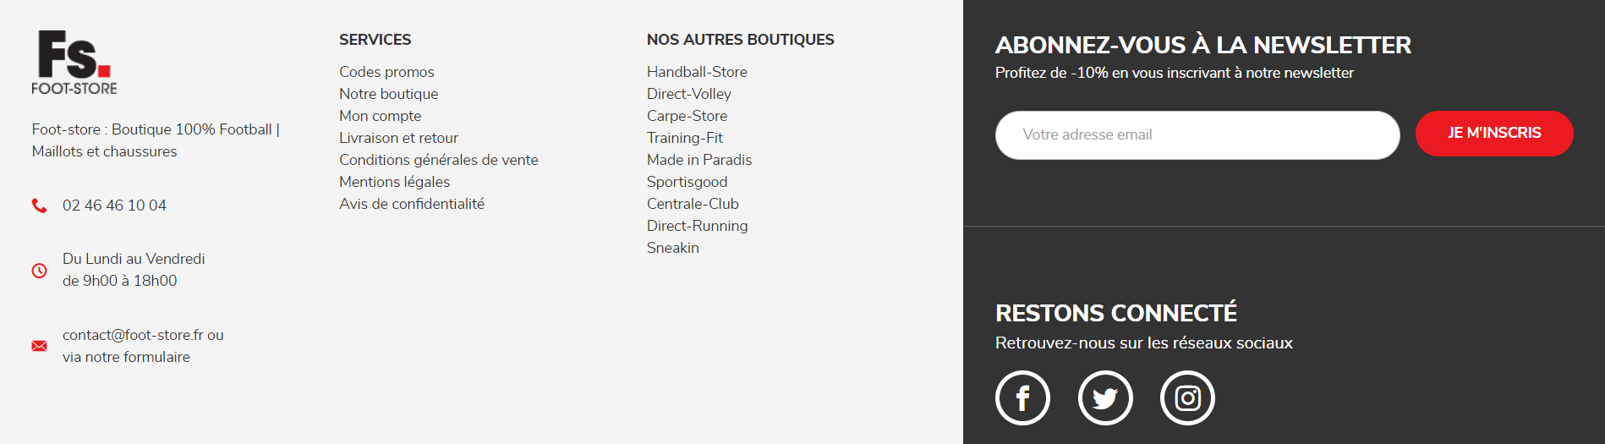The image size is (1605, 444).
Task: View Livraison et retour information
Action: [399, 138]
